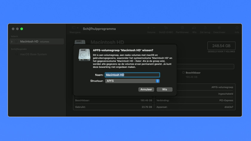
Task: Click the 23.76 GB used value
Action: 147,107
